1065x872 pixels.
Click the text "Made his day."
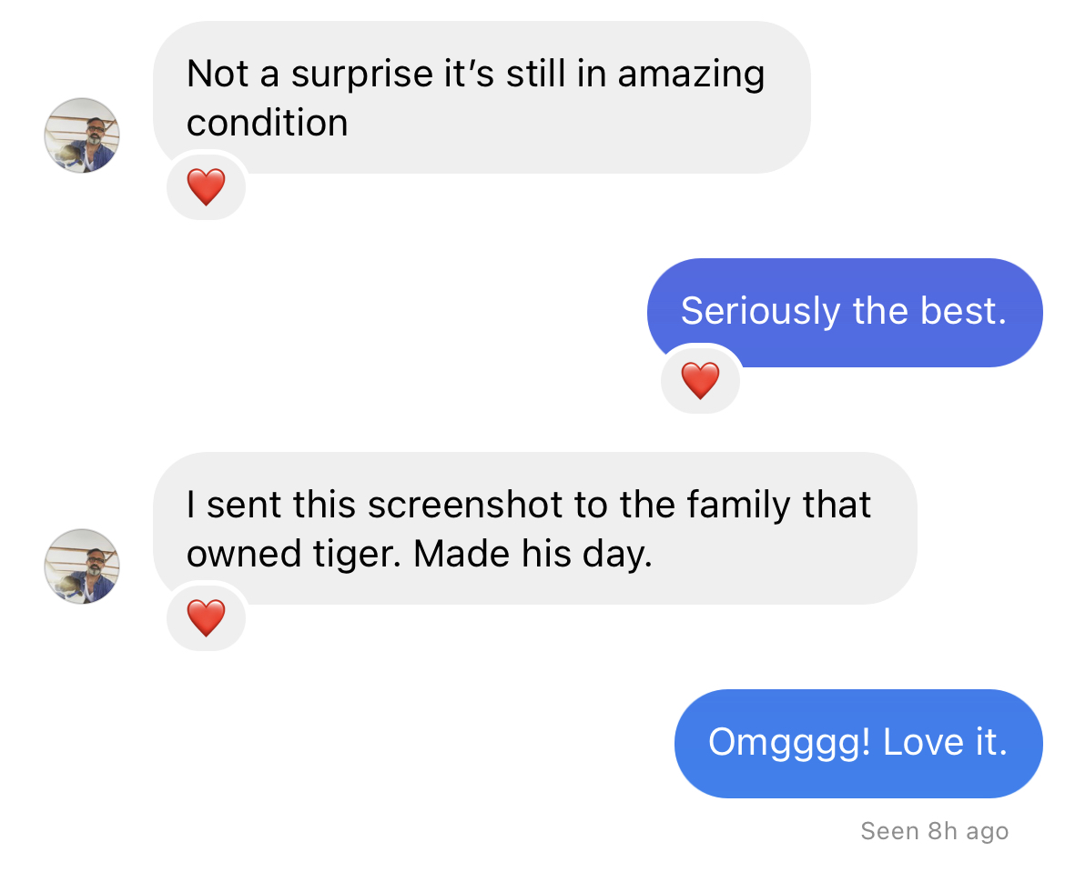(x=533, y=554)
